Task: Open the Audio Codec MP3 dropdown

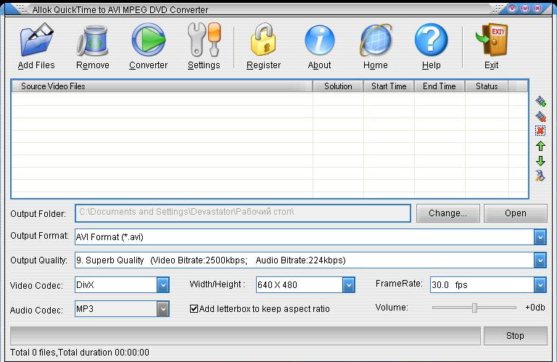Action: [162, 309]
